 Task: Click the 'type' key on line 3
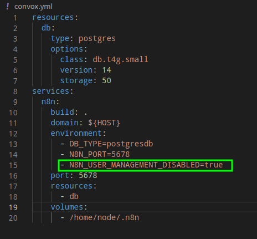[x=60, y=39]
